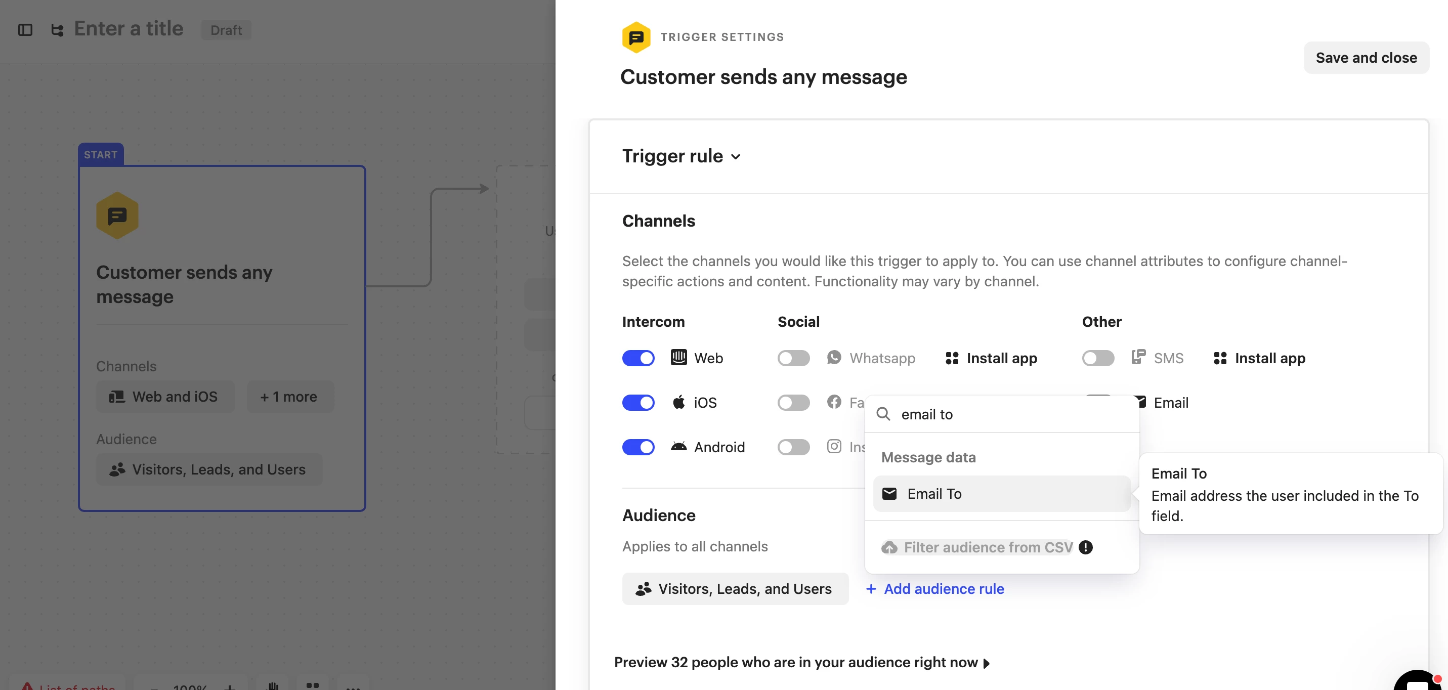
Task: Click the Channels section heading
Action: click(x=658, y=221)
